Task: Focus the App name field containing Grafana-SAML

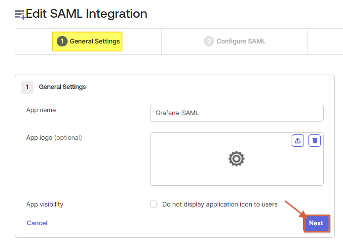Action: [x=236, y=113]
